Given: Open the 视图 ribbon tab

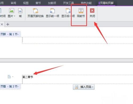Looking at the screenshot, I should 26,3.
